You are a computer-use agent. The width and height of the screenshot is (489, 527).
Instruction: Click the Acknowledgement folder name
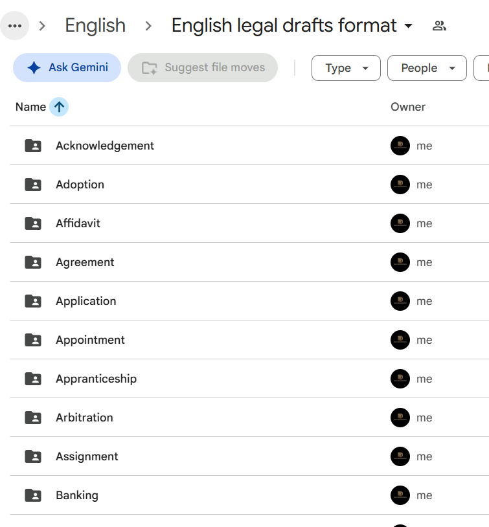point(105,146)
